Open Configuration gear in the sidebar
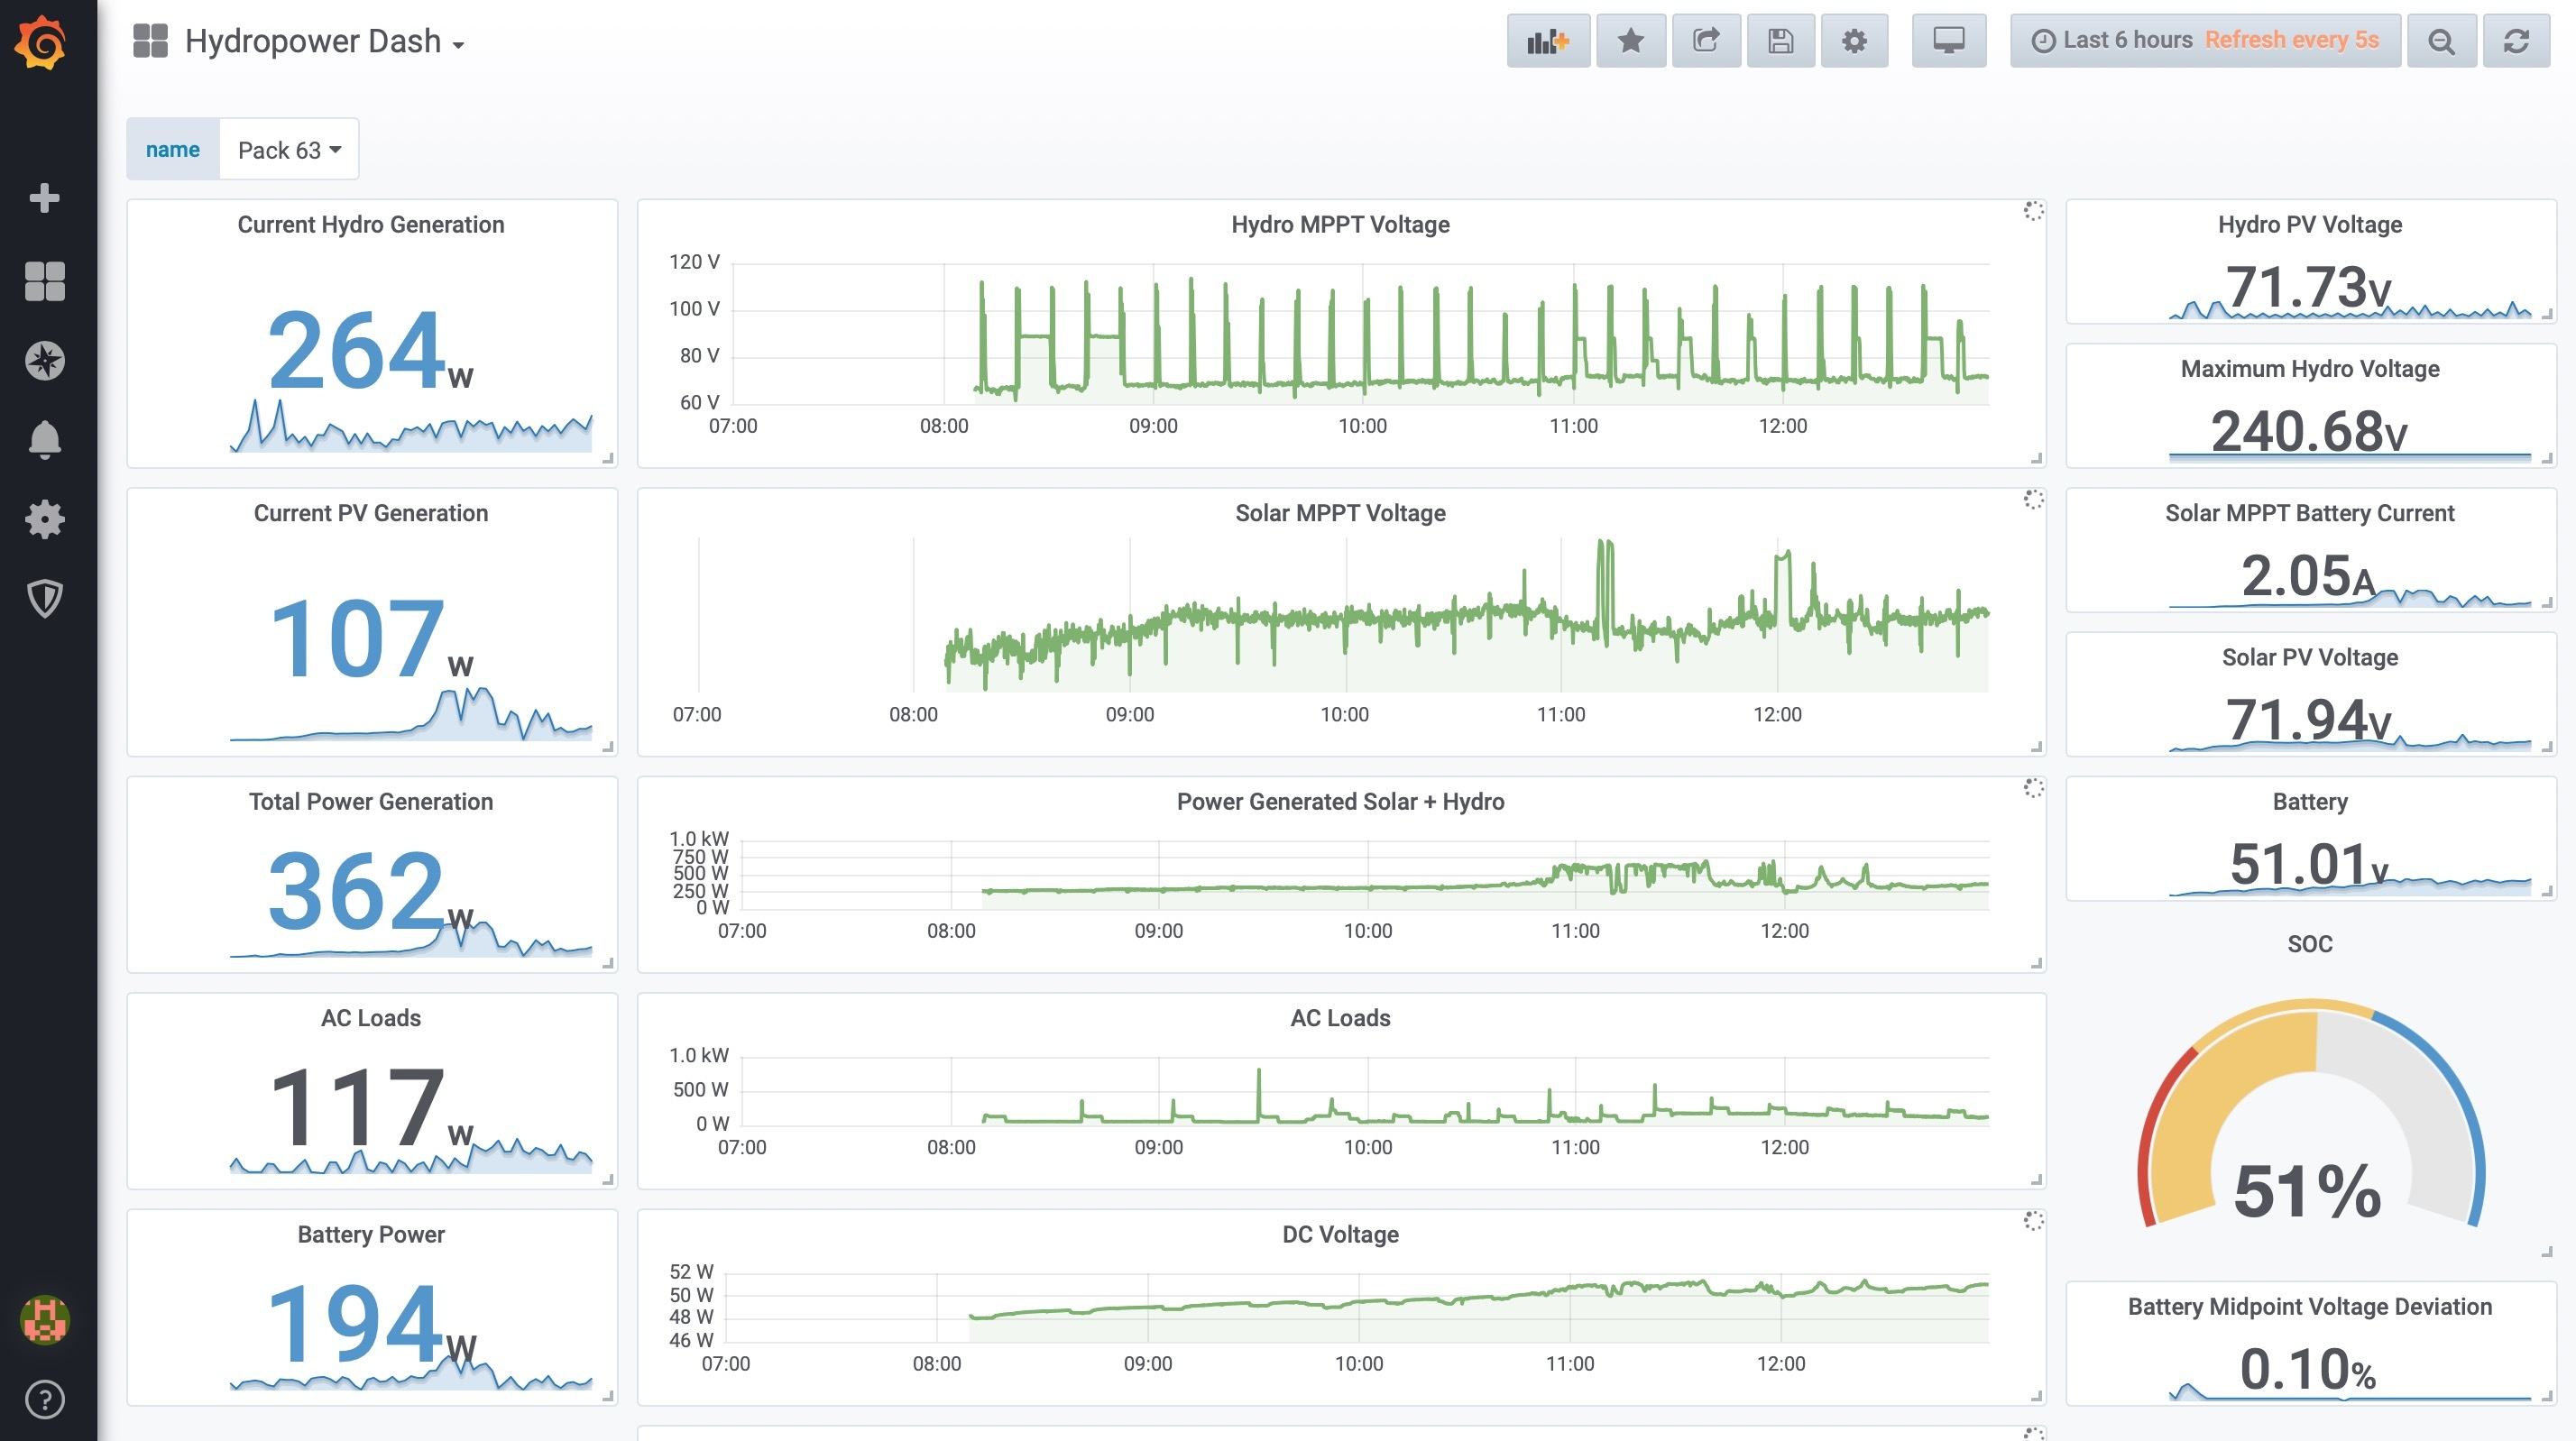This screenshot has width=2576, height=1441. [44, 519]
